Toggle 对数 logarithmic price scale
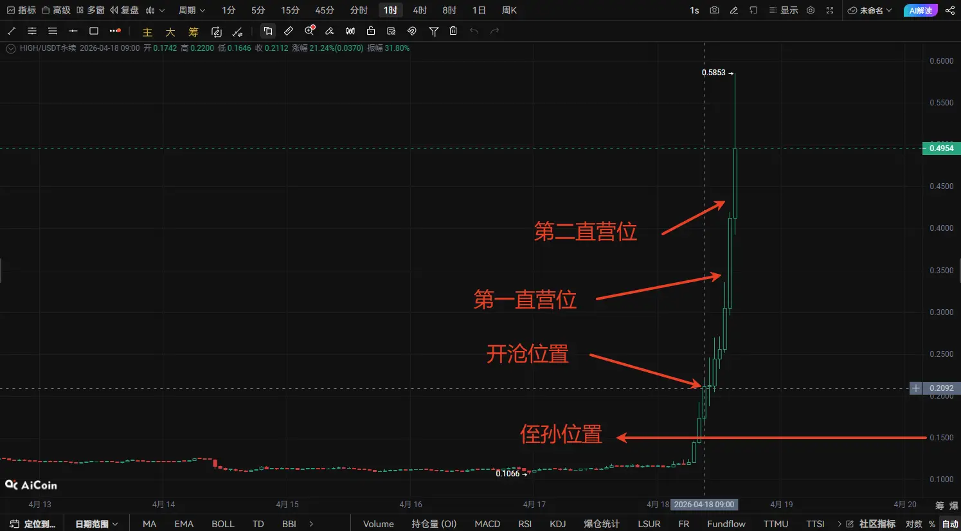961x531 pixels. (x=914, y=524)
